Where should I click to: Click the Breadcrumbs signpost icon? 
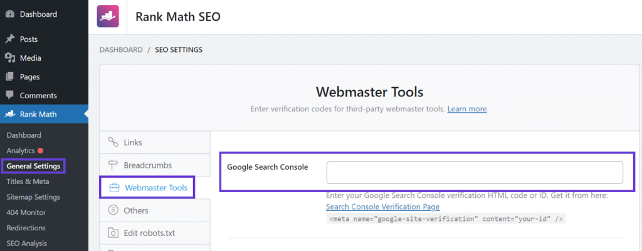[113, 165]
